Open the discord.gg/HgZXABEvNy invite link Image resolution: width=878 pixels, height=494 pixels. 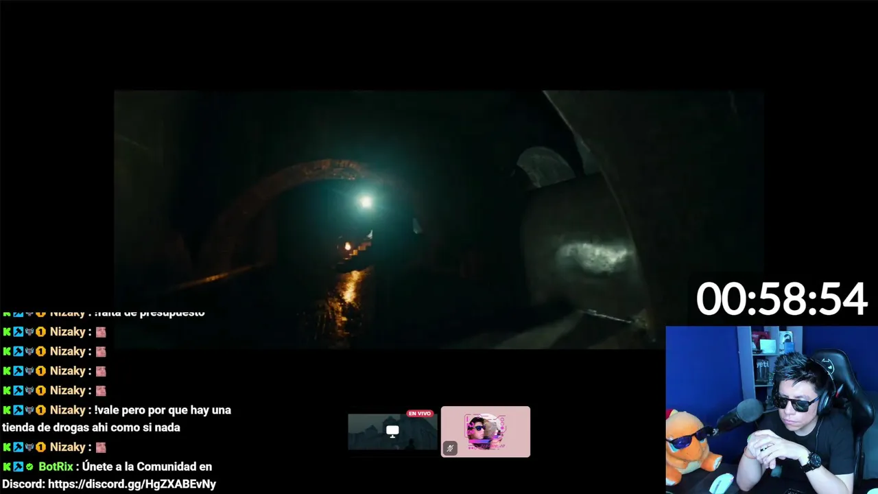(x=131, y=484)
